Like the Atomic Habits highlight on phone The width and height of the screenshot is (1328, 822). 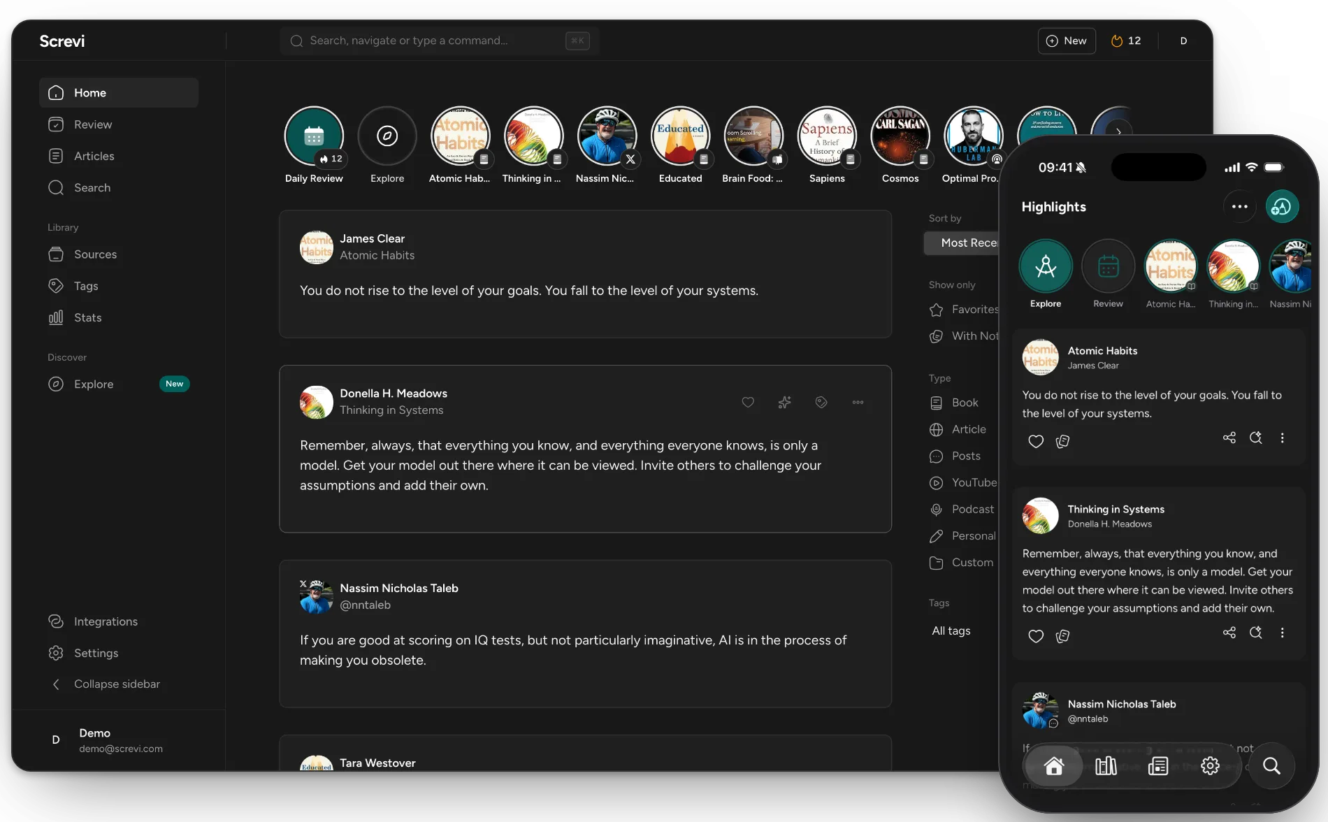click(x=1036, y=441)
